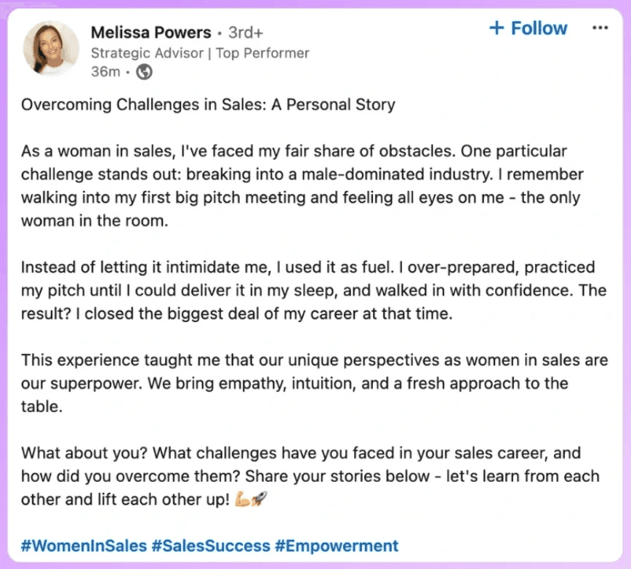Click the paragraph starting What about you
631x569 pixels.
pos(310,476)
